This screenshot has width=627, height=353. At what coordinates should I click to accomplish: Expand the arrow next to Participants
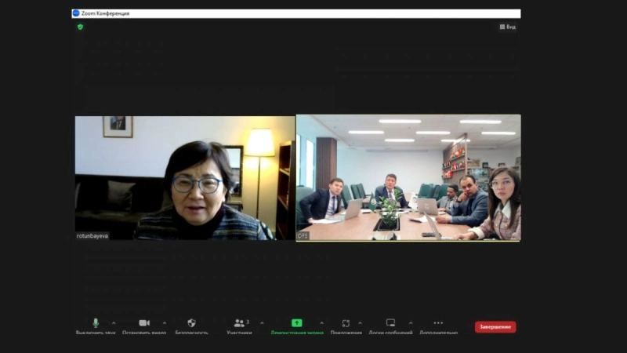[262, 322]
